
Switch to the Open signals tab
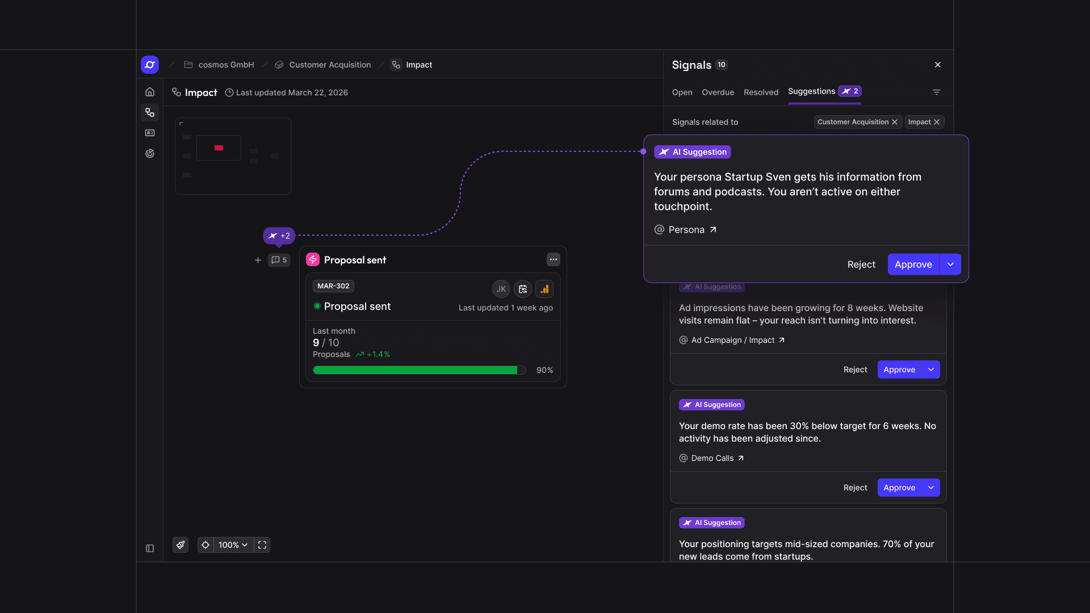682,92
